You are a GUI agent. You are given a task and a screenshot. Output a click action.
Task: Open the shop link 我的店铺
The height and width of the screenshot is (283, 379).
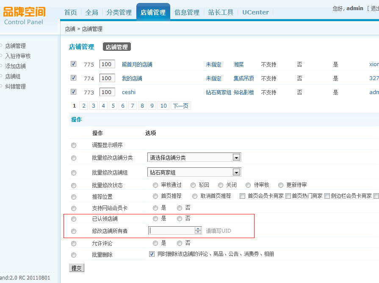(132, 78)
